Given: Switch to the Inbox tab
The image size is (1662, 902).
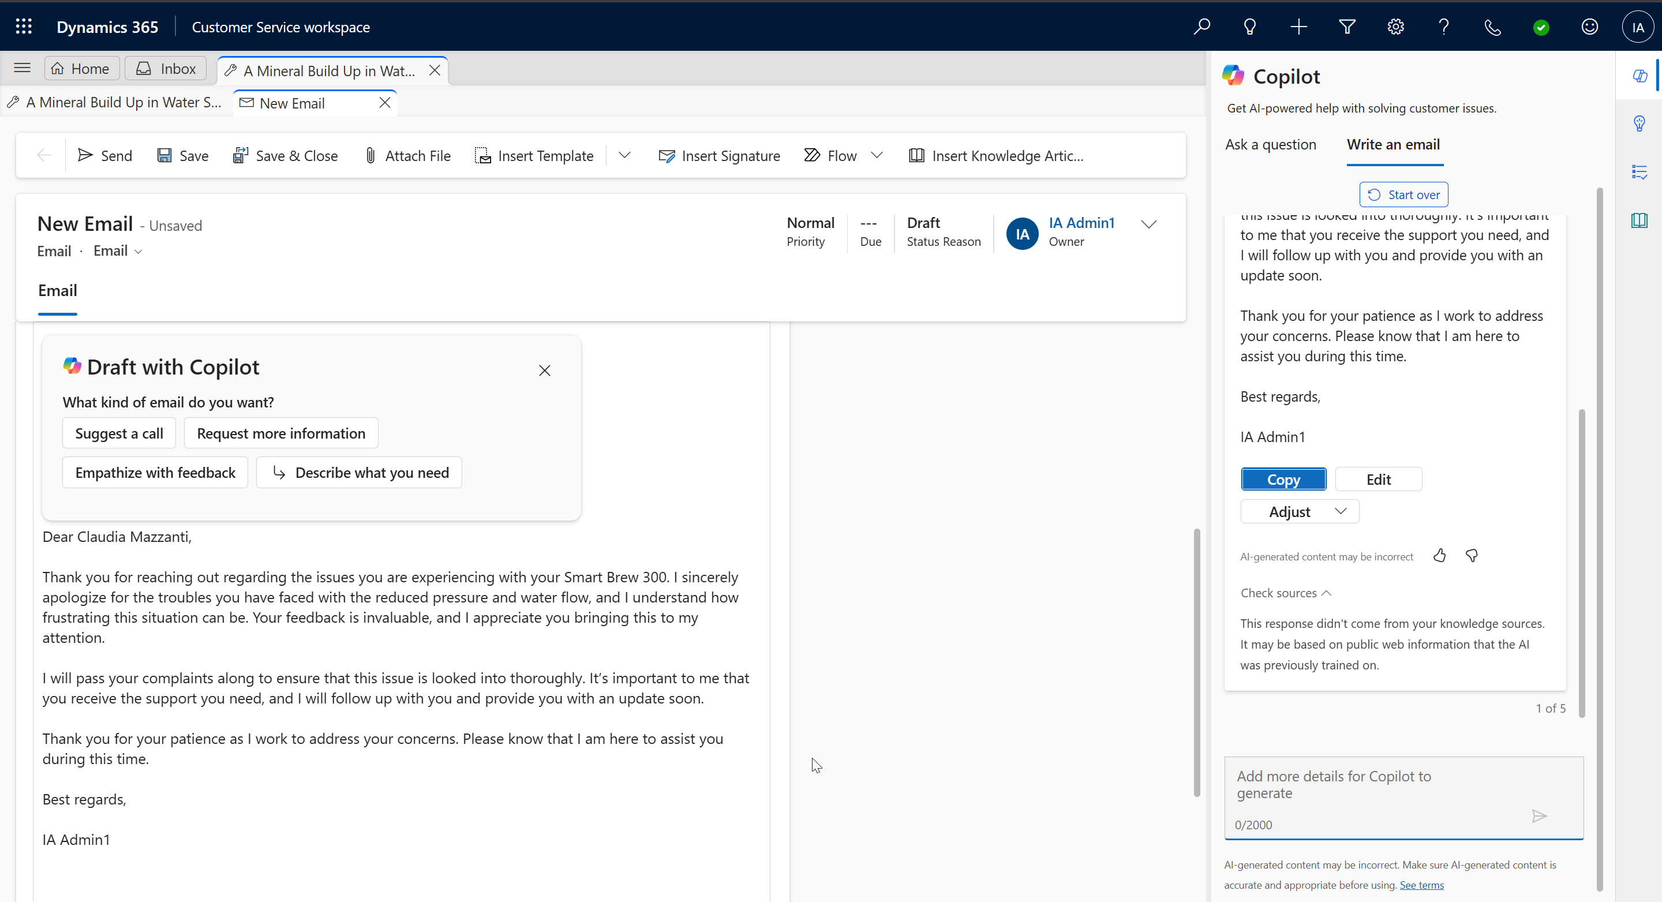Looking at the screenshot, I should point(166,69).
